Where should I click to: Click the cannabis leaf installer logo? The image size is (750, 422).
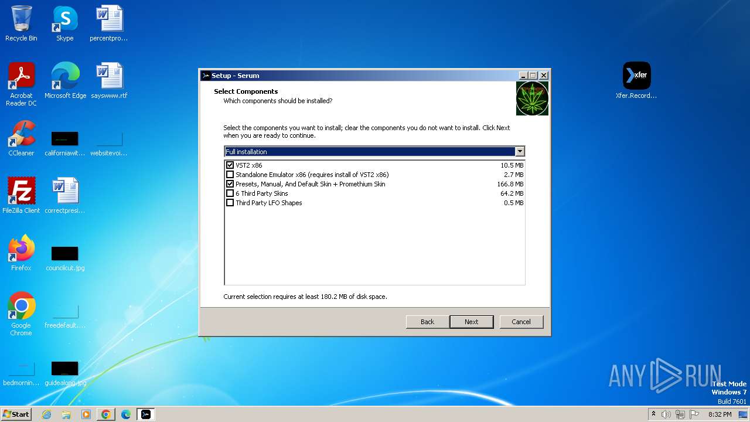point(532,98)
